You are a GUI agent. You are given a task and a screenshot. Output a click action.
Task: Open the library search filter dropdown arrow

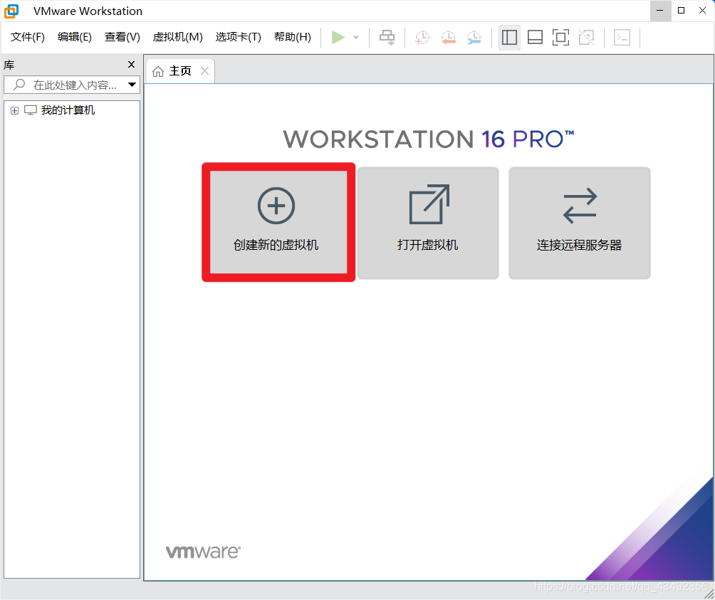[132, 85]
